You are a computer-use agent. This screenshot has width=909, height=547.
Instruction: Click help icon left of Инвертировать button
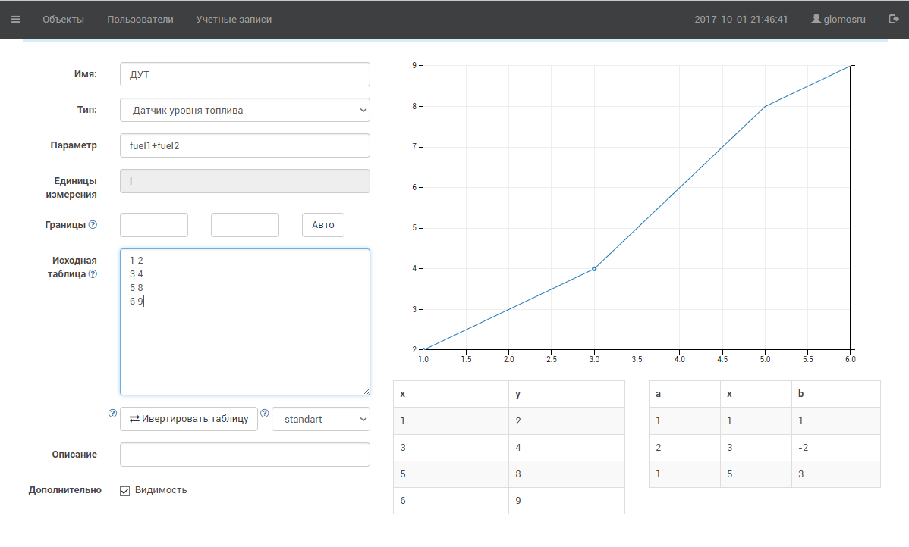click(112, 414)
